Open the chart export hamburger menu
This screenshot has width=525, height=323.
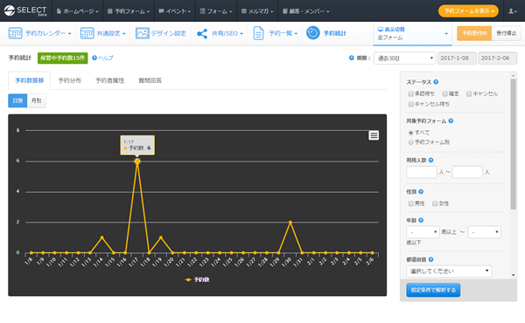(374, 135)
